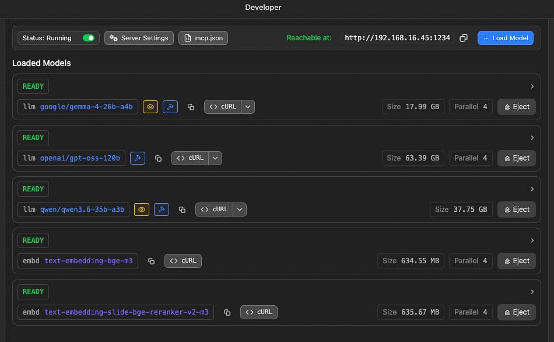
Task: Copy the openai/gpt-oss-120b model identifier
Action: (x=158, y=158)
